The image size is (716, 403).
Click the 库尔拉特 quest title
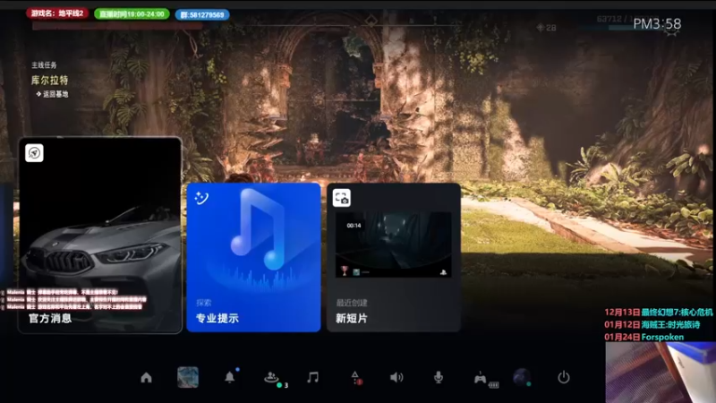tap(50, 81)
